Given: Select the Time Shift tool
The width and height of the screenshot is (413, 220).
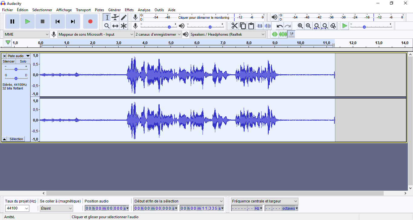Looking at the screenshot, I should (115, 26).
